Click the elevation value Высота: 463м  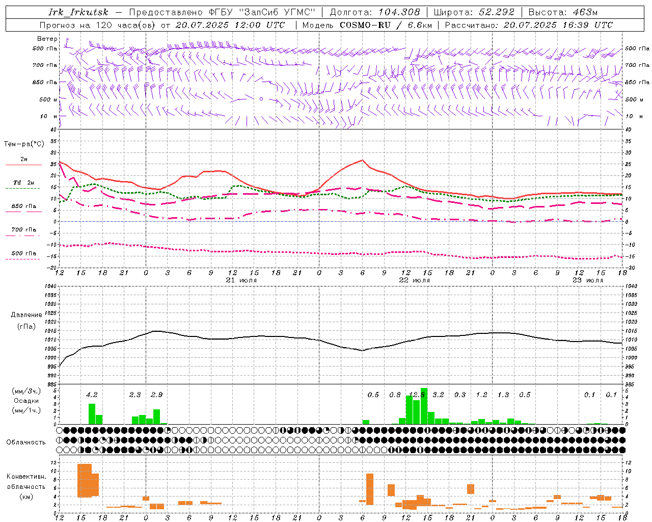(563, 12)
